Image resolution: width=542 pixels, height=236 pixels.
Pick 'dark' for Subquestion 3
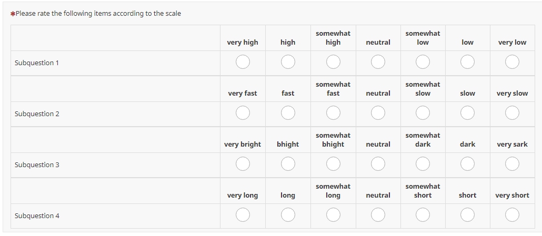(467, 164)
